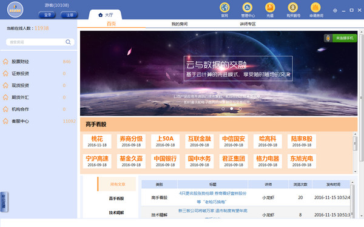Open the 中国银行 card
Screen dimensions: 364x227
(x=165, y=161)
